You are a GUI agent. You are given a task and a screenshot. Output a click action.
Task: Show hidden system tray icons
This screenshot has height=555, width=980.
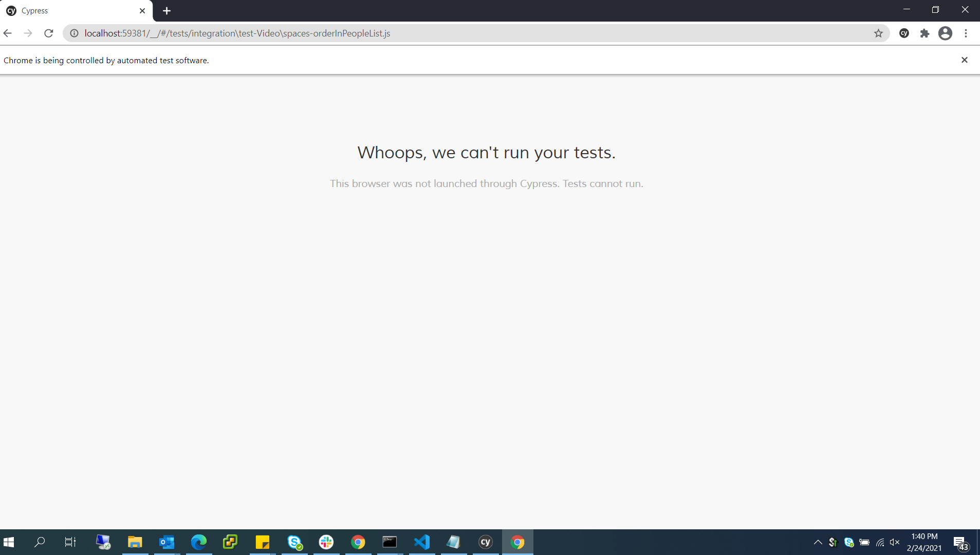(818, 542)
